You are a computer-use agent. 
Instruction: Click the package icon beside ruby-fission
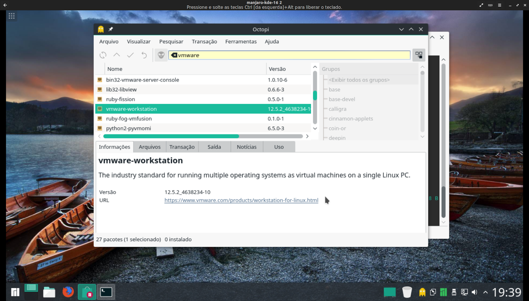tap(100, 99)
